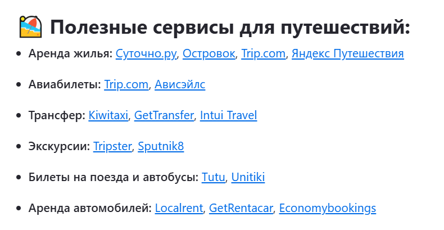Open the Ависэйлс link
This screenshot has height=230, width=444.
tap(180, 84)
